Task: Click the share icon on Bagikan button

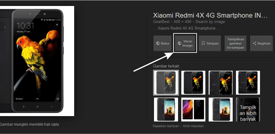Action: (x=255, y=43)
